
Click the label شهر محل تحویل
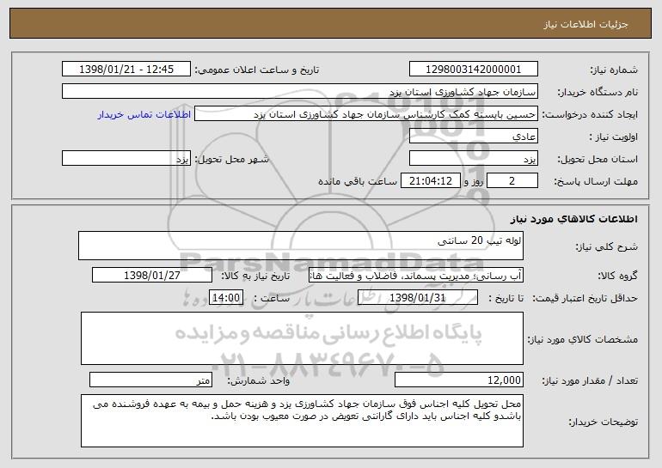[x=232, y=159]
